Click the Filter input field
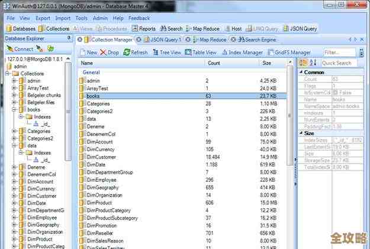This screenshot has height=249, width=370. pyautogui.click(x=339, y=53)
